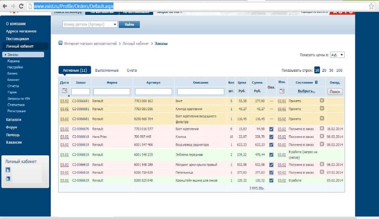Reload the page with the browser refresh icon
Image resolution: width=379 pixels, height=219 pixels.
[21, 6]
